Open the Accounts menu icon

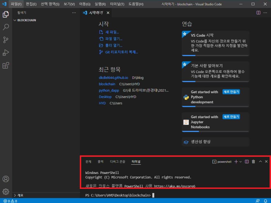[6, 179]
